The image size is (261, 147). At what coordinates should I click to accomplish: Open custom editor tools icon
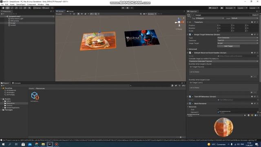pyautogui.click(x=29, y=8)
